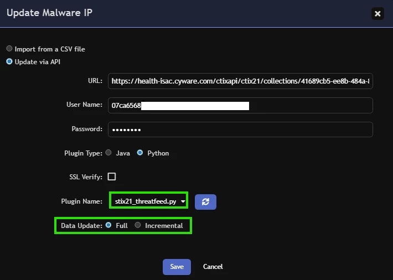The width and height of the screenshot is (393, 280).
Task: Open the Plugin Name dropdown
Action: tap(149, 201)
